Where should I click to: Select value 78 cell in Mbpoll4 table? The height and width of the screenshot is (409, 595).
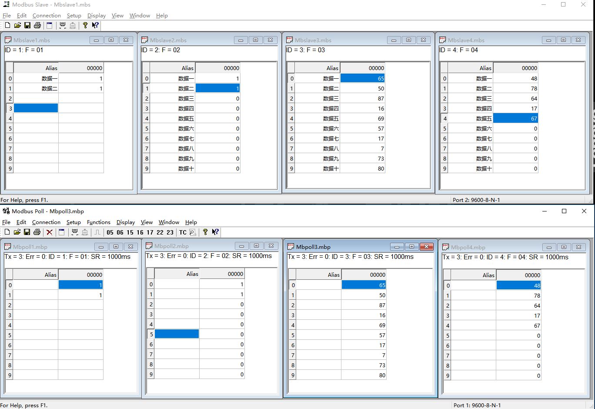pos(518,296)
